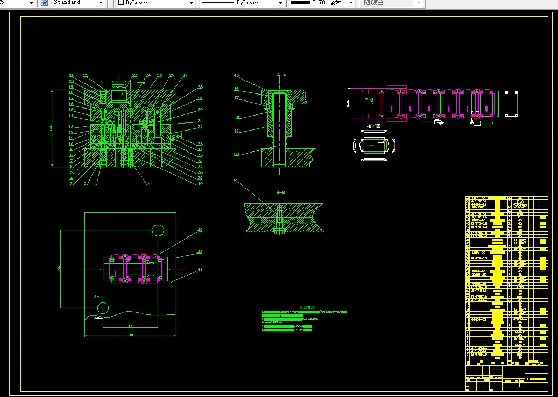The width and height of the screenshot is (558, 397).
Task: Select part balloon number 17
Action: 71,98
